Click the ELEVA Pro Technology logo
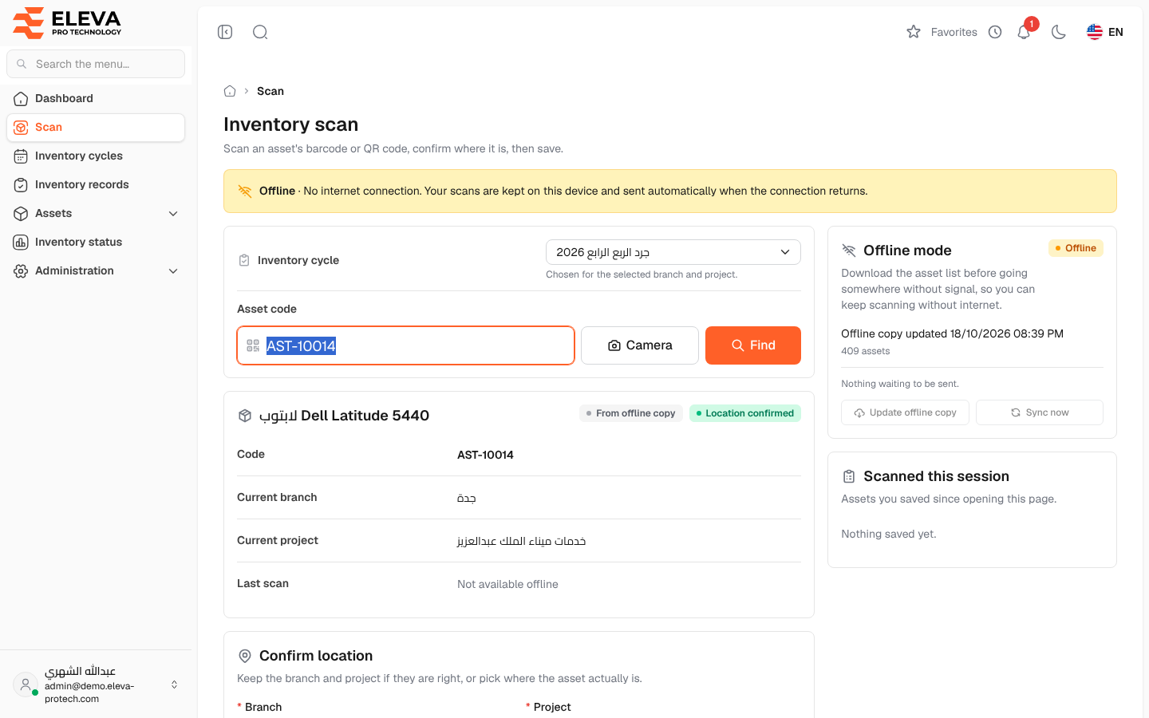Screen dimensions: 1149x718 click(67, 22)
